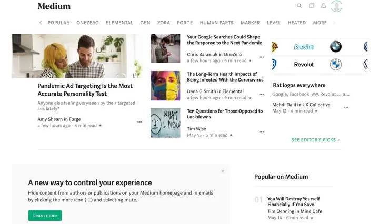Open more options for Google Searches article

click(261, 57)
